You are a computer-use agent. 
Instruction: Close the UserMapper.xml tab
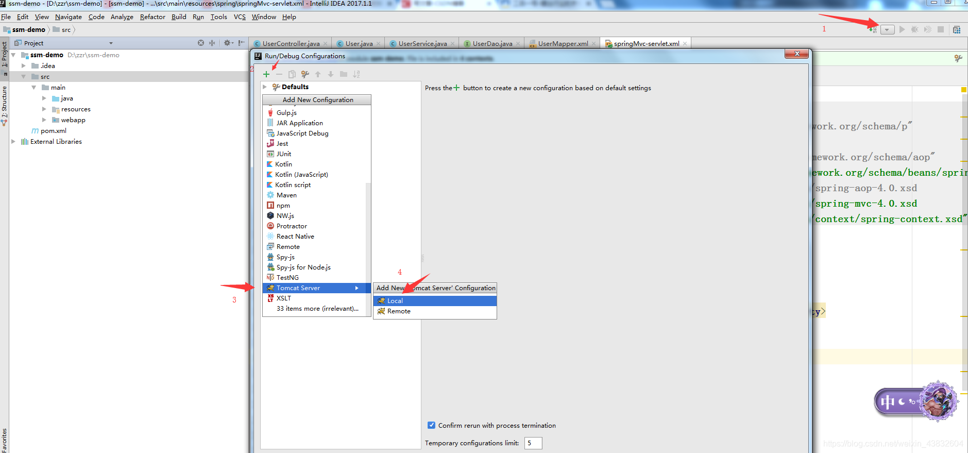point(593,44)
